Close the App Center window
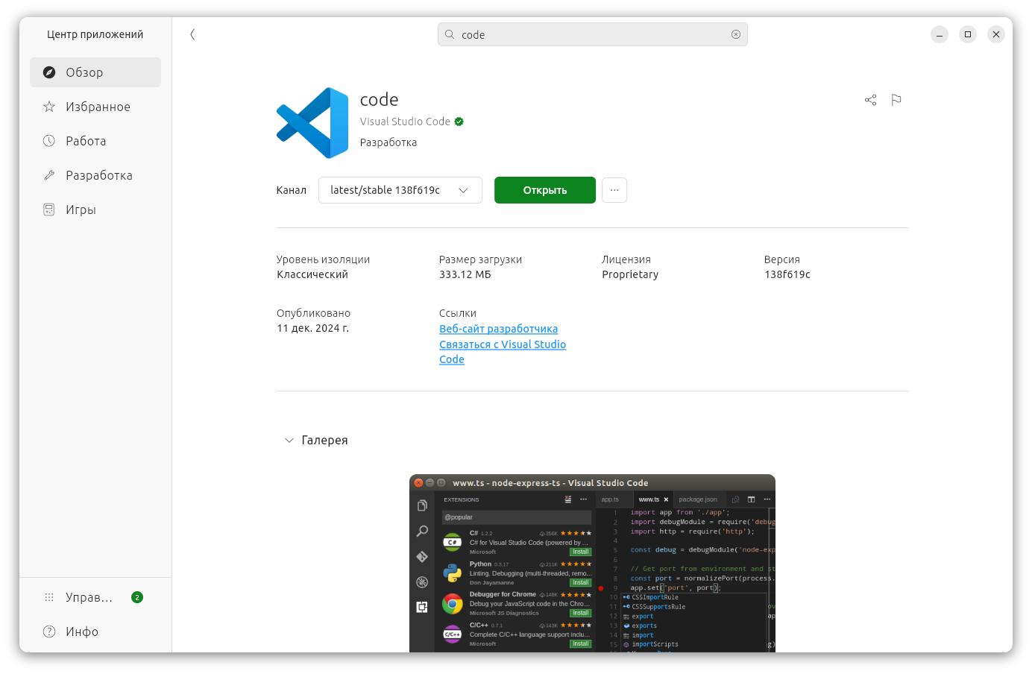The width and height of the screenshot is (1032, 674). click(996, 34)
